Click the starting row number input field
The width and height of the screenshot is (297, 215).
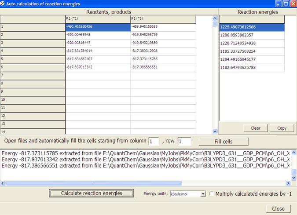click(184, 141)
